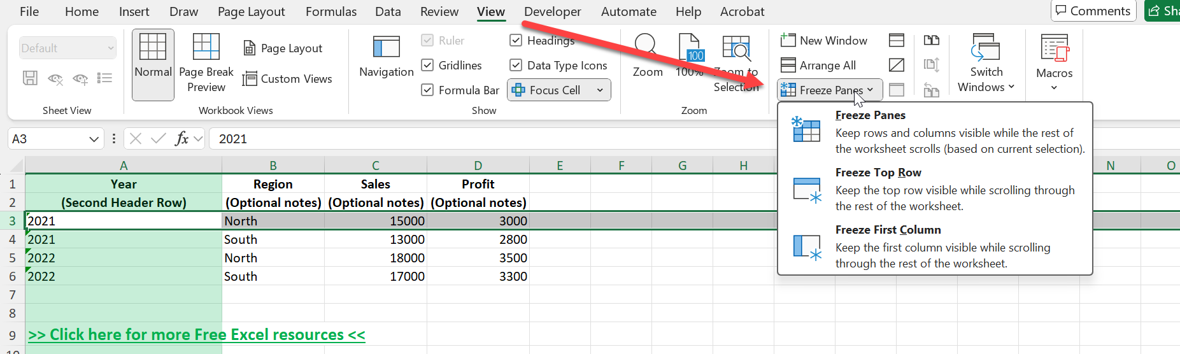Click Arrange All windows
This screenshot has width=1180, height=354.
tap(818, 66)
